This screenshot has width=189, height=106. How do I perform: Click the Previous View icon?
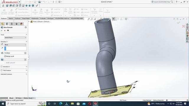pos(95,19)
